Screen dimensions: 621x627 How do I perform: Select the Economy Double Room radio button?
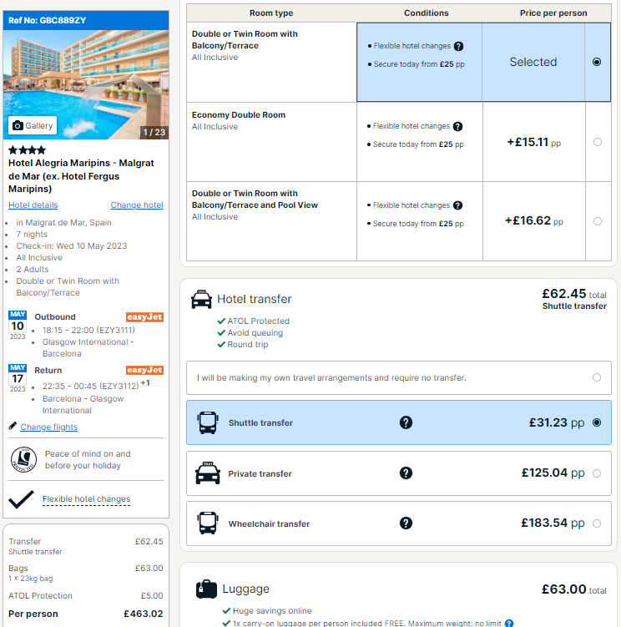tap(598, 142)
